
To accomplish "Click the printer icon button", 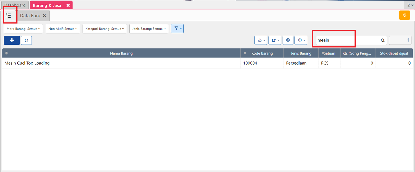I will [x=288, y=40].
